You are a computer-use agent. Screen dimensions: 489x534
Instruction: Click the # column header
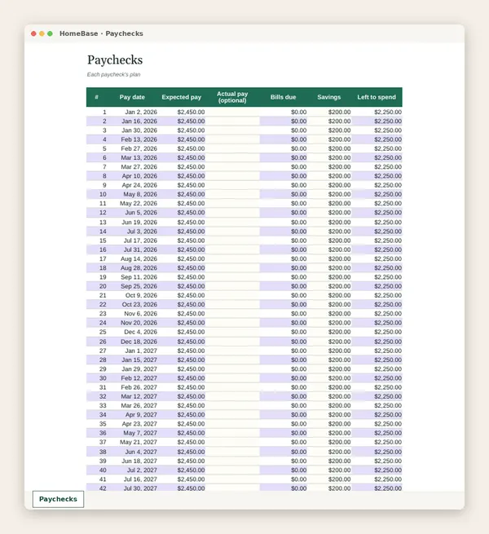click(x=97, y=97)
